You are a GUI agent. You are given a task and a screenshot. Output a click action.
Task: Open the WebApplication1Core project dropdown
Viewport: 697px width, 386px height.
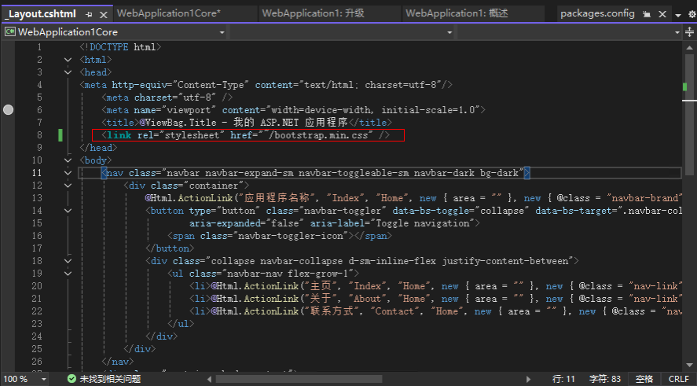point(221,31)
